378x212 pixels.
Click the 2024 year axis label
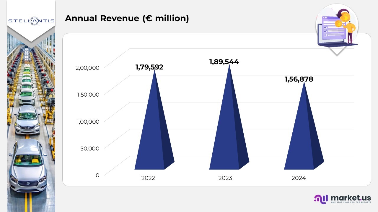pyautogui.click(x=299, y=178)
